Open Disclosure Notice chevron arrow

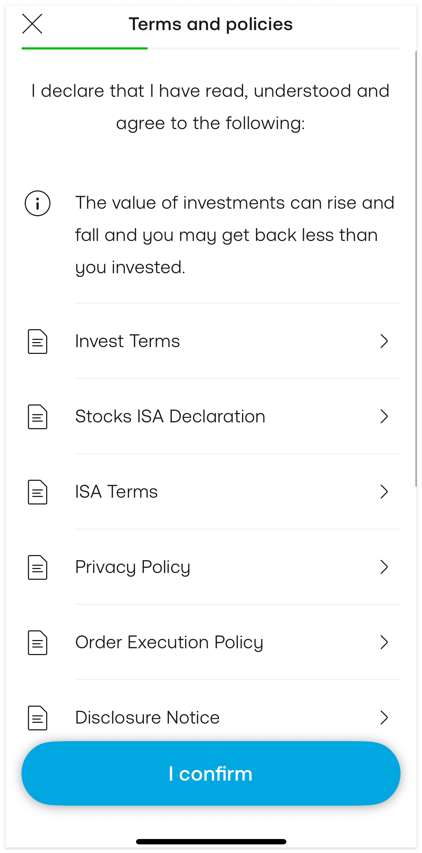384,717
